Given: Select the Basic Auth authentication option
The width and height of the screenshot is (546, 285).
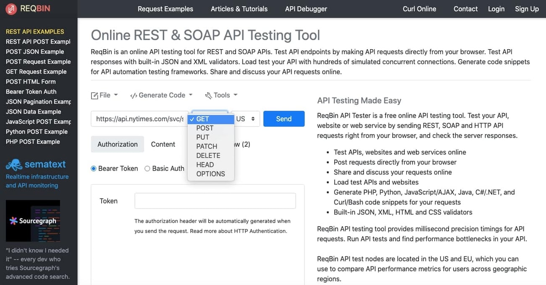Looking at the screenshot, I should tap(147, 168).
